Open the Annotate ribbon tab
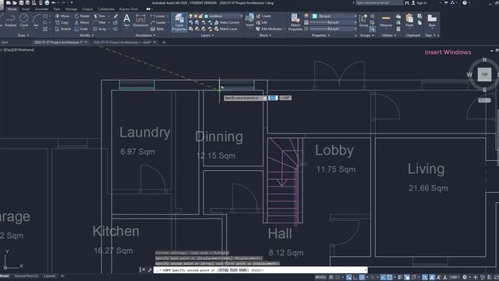 [x=41, y=9]
